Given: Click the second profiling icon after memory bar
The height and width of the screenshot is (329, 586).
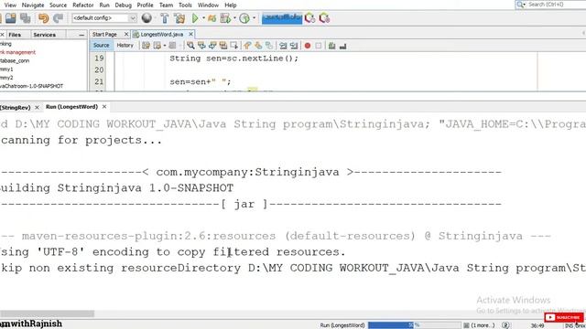Looking at the screenshot, I should (324, 18).
